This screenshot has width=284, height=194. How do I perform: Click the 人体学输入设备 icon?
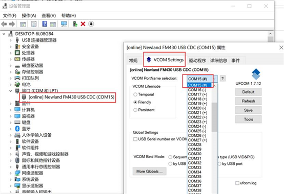click(17, 135)
